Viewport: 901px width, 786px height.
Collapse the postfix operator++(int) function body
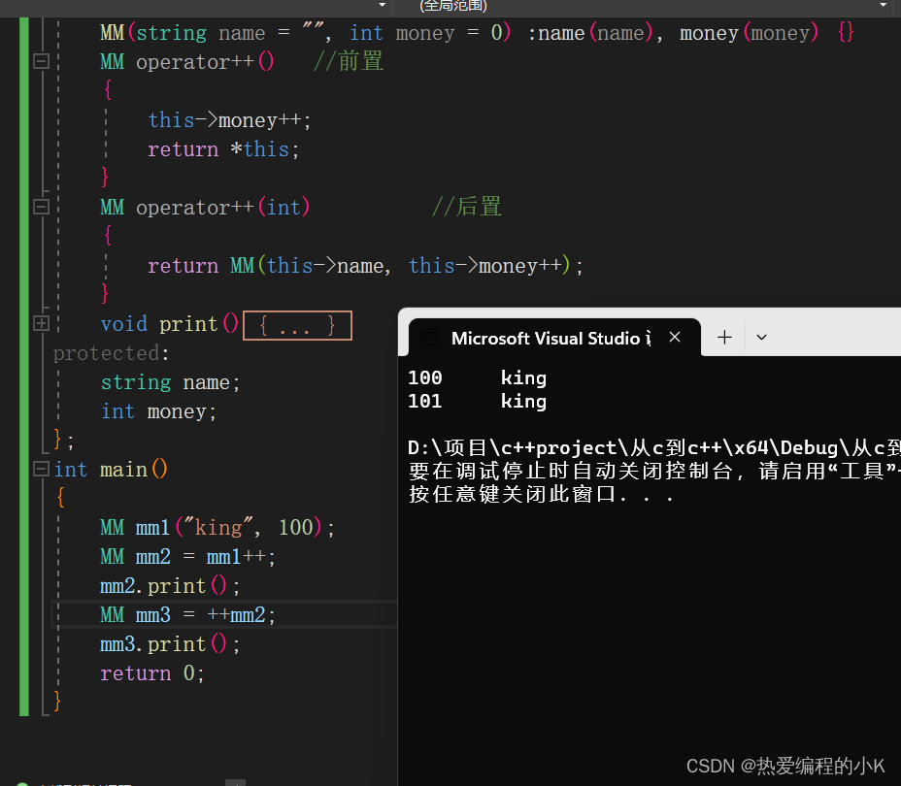tap(41, 206)
